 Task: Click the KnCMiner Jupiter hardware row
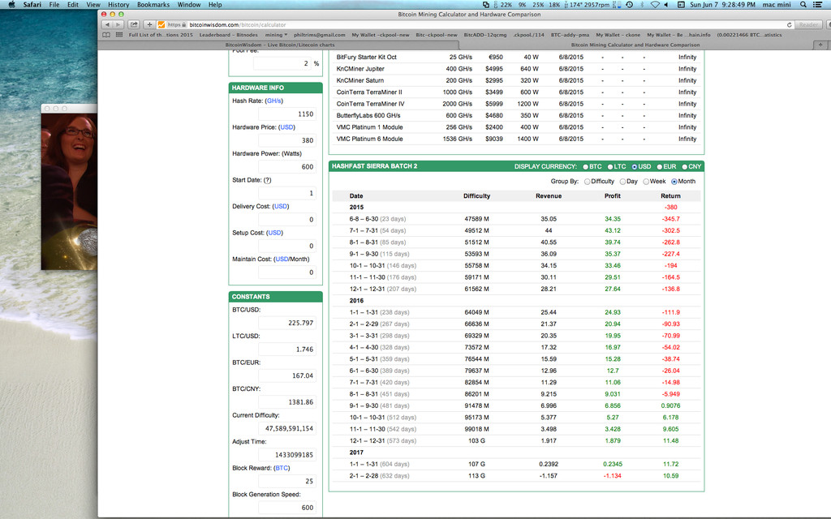(516, 69)
